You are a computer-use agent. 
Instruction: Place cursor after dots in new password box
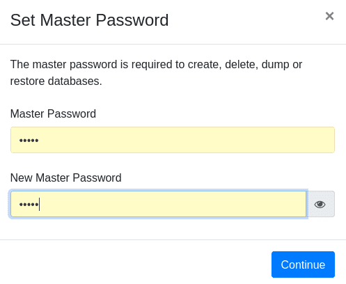39,205
